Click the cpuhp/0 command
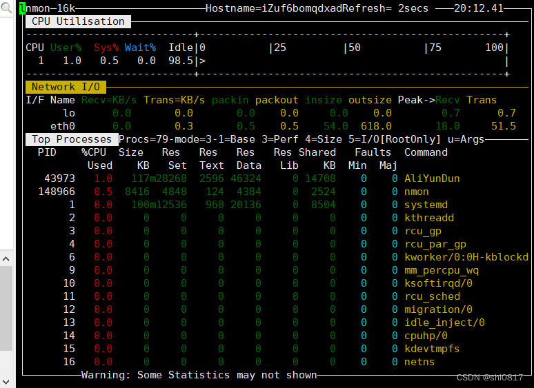Viewport: 534px width, 388px height. (426, 336)
